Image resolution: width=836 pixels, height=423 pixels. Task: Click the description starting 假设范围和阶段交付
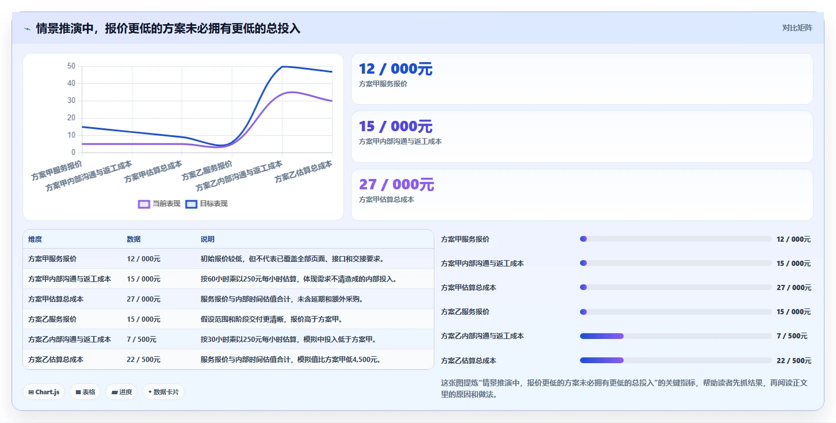click(x=271, y=319)
